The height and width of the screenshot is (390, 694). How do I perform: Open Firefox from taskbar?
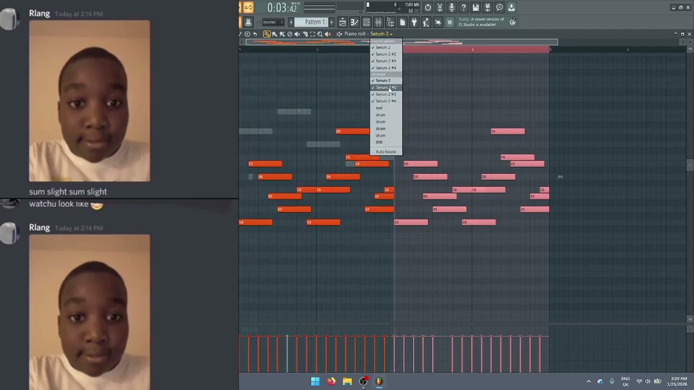331,381
